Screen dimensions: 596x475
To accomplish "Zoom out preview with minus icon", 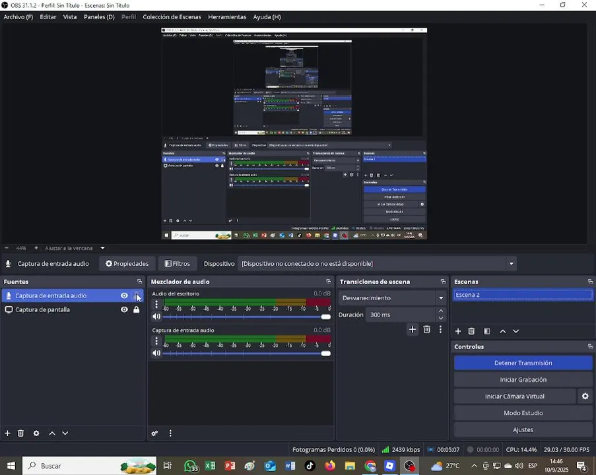I will (x=7, y=248).
